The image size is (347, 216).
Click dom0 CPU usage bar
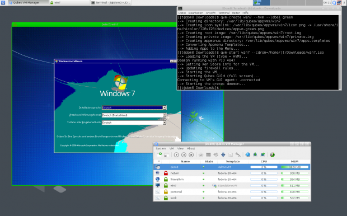click(x=264, y=167)
